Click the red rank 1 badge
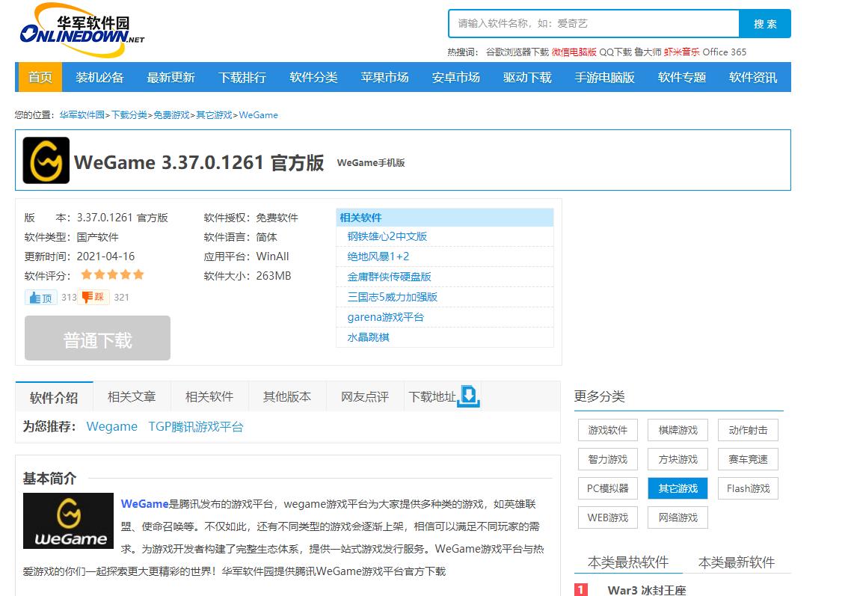 coord(580,590)
